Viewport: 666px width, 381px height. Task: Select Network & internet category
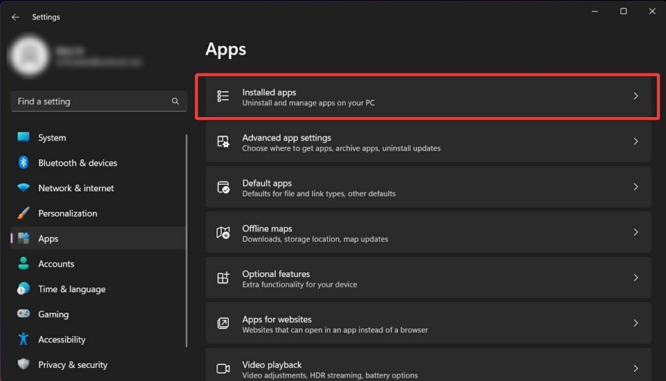[x=76, y=188]
